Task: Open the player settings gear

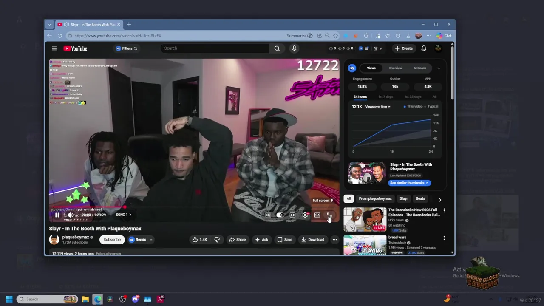Action: [x=305, y=215]
